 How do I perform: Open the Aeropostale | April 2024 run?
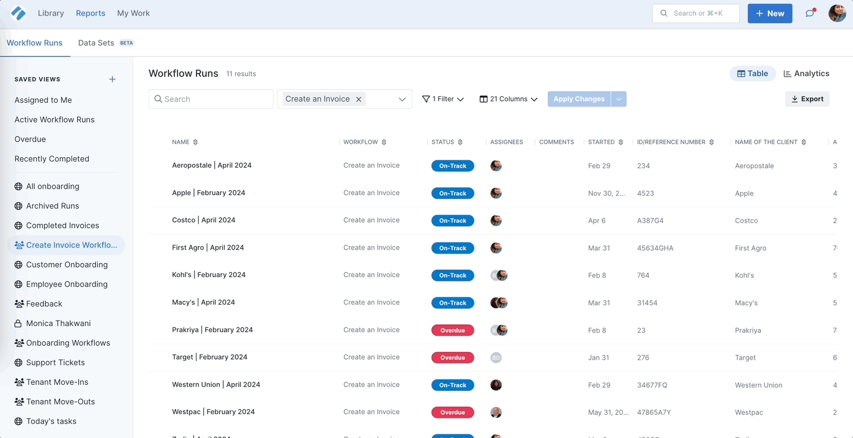pyautogui.click(x=212, y=165)
